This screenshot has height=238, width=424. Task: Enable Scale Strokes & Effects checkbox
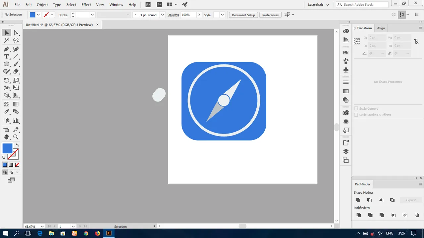click(356, 115)
